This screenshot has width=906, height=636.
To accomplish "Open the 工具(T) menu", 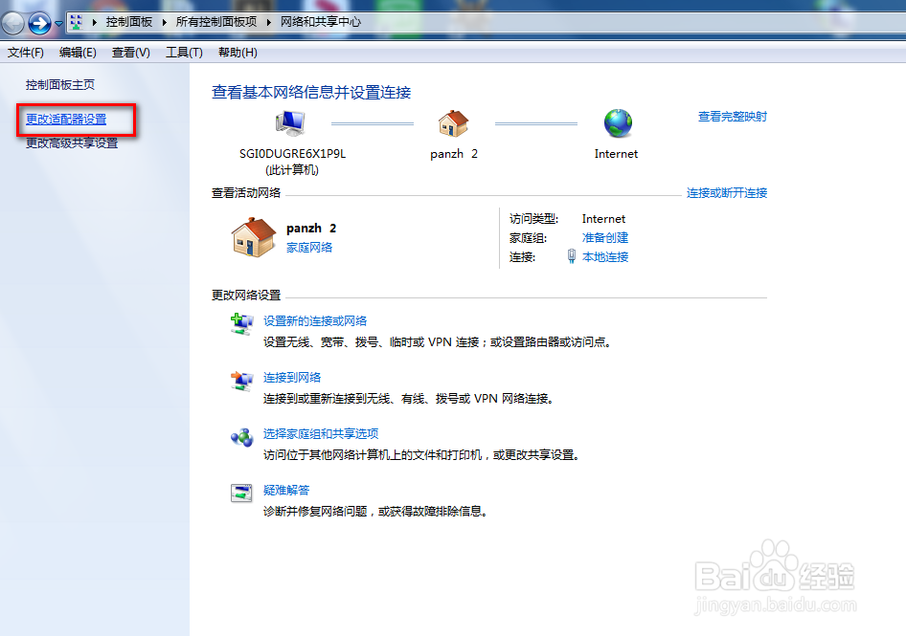I will (184, 53).
